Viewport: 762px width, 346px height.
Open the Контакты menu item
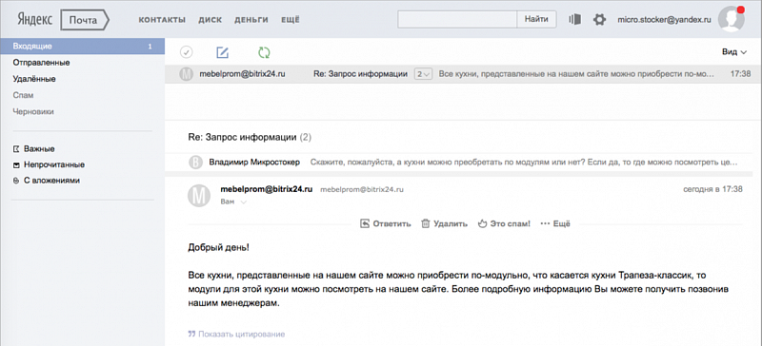click(x=162, y=20)
